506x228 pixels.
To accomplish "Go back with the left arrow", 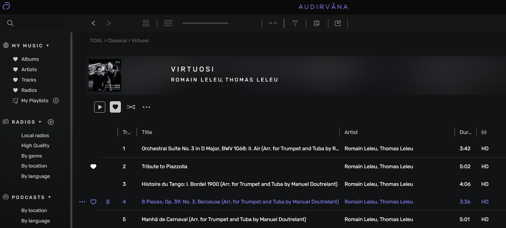I will click(x=94, y=23).
